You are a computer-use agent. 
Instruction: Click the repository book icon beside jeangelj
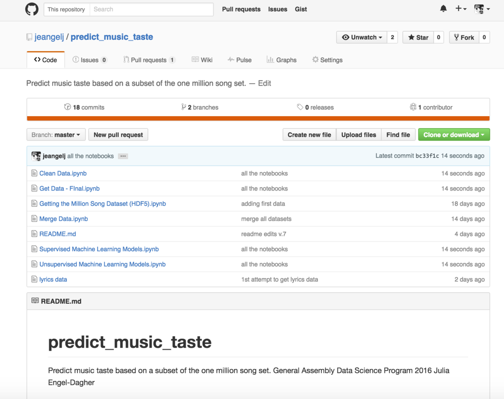pyautogui.click(x=29, y=37)
